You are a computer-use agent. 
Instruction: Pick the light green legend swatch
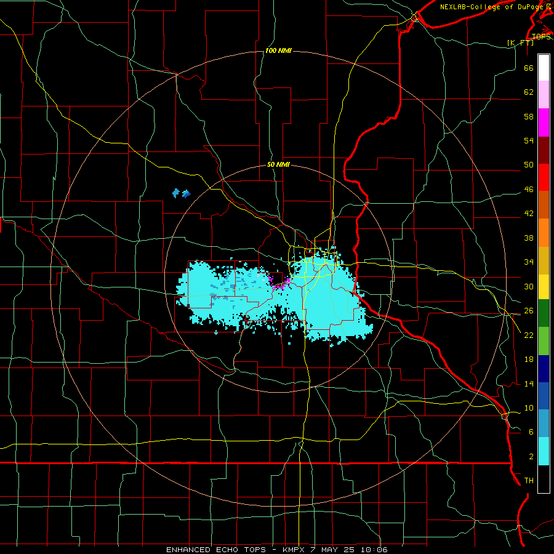pyautogui.click(x=544, y=341)
